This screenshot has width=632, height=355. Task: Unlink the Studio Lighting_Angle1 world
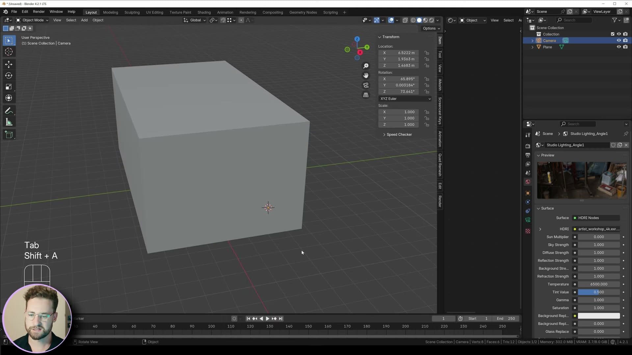tap(626, 145)
